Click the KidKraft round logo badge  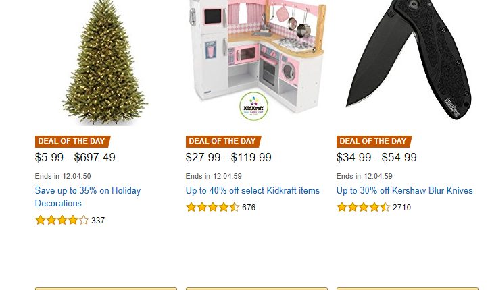point(253,107)
